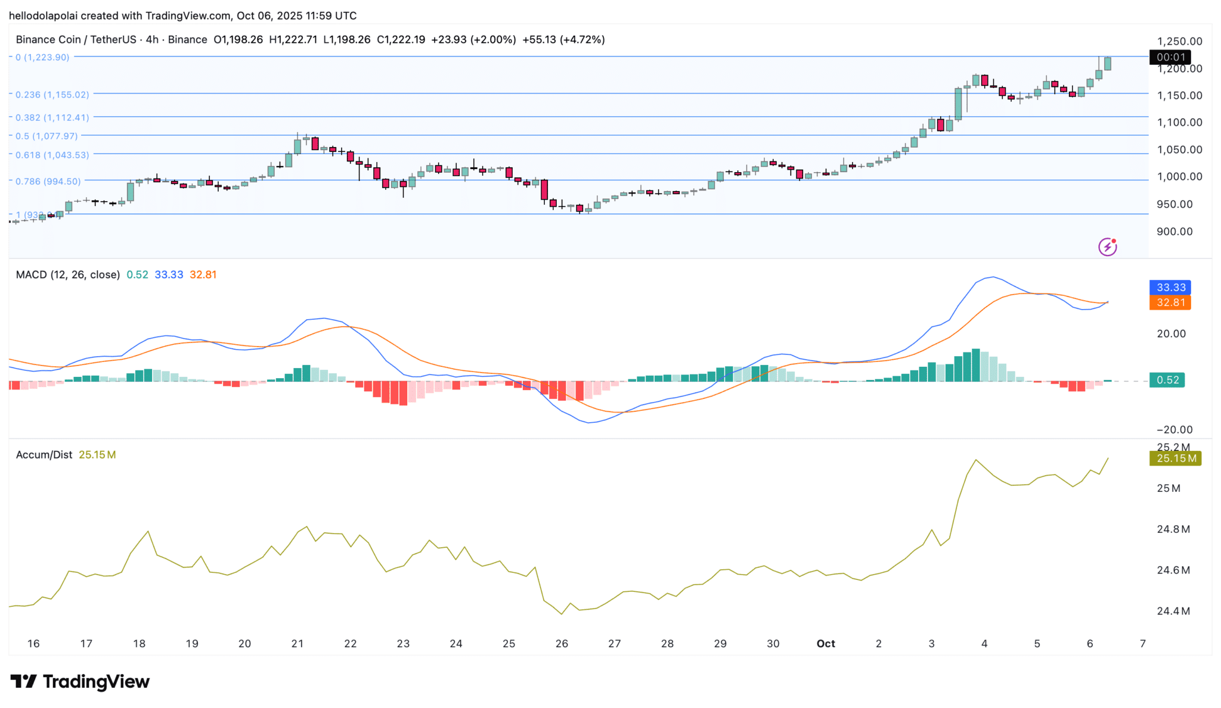The width and height of the screenshot is (1221, 708).
Task: Click the TradingView logo at bottom left
Action: click(80, 681)
